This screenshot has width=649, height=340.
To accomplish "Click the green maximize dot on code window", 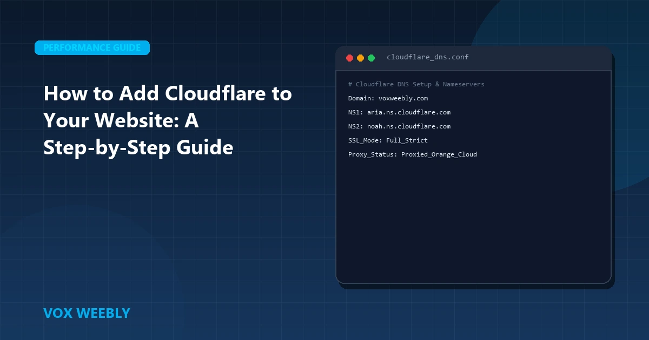I will coord(371,58).
